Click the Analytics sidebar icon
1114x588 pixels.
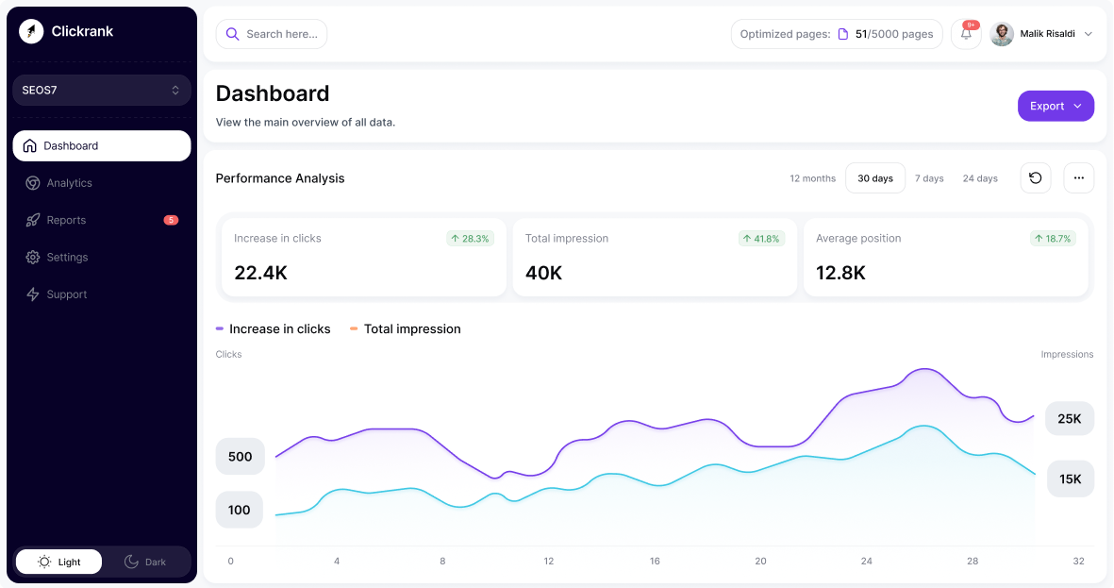(32, 183)
